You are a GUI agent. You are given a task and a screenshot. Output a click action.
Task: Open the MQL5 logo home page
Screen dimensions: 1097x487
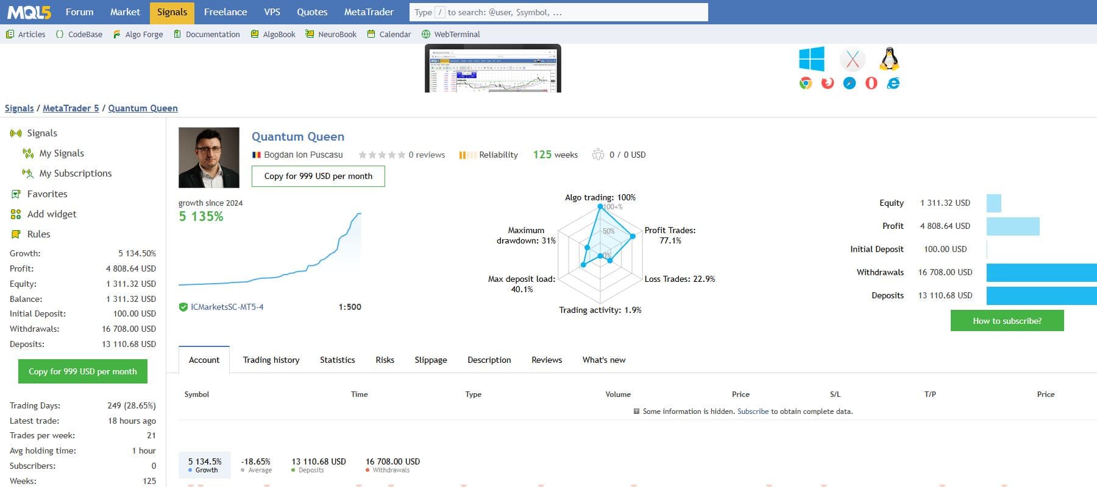pos(29,12)
